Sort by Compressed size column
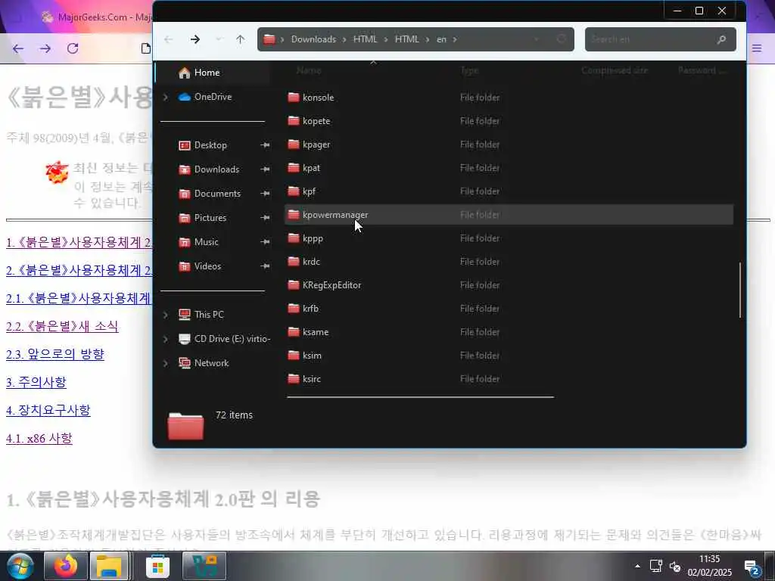Viewport: 775px width, 581px height. (615, 70)
